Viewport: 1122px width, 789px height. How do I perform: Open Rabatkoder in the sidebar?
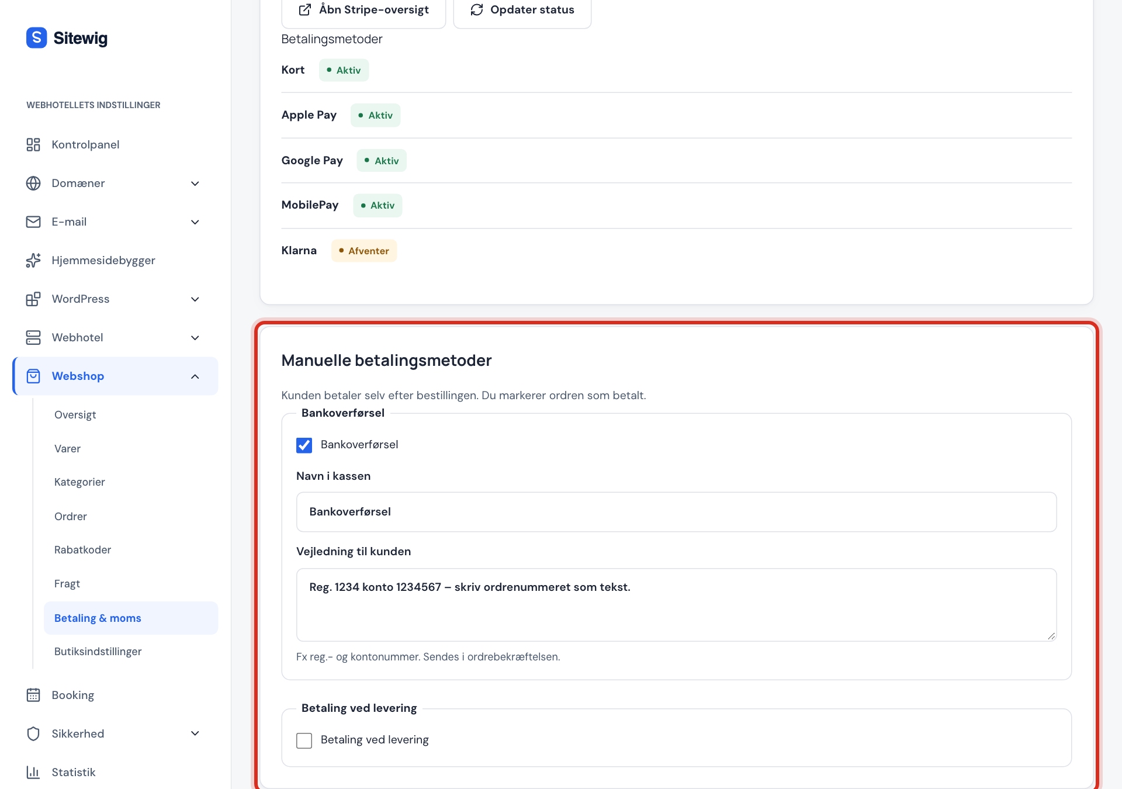pos(82,549)
